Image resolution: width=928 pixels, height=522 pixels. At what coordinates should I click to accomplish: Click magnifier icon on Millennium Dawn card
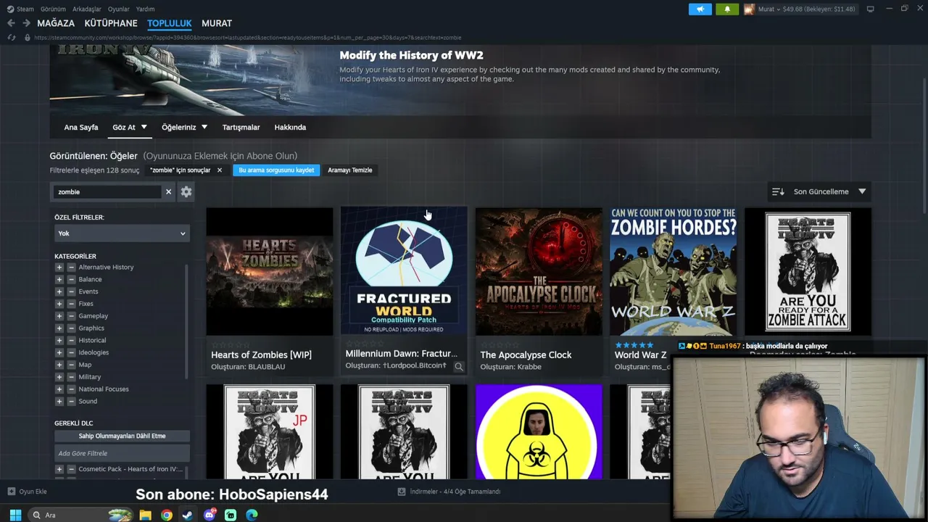[459, 367]
